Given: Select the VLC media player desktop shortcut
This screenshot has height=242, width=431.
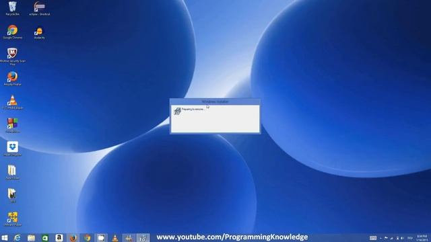Looking at the screenshot, I should pyautogui.click(x=12, y=102).
